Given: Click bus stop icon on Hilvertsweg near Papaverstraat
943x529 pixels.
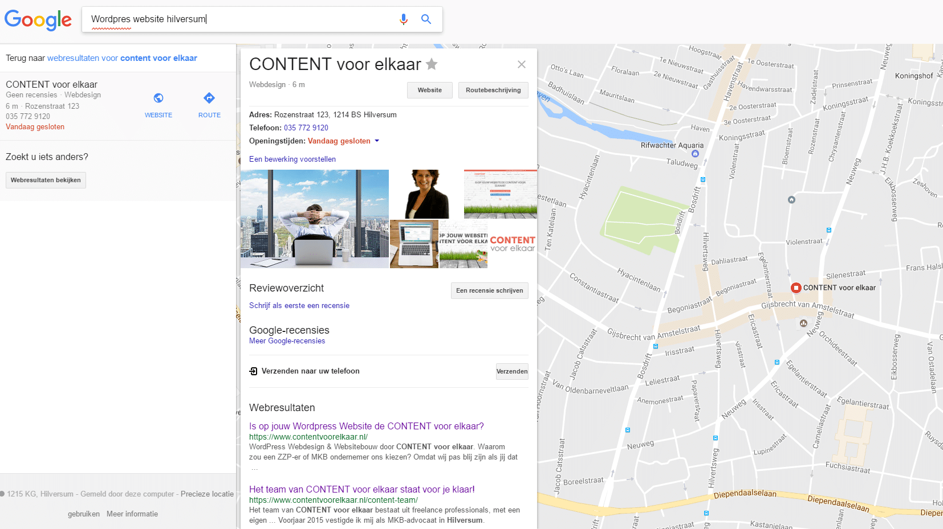Looking at the screenshot, I should [716, 438].
